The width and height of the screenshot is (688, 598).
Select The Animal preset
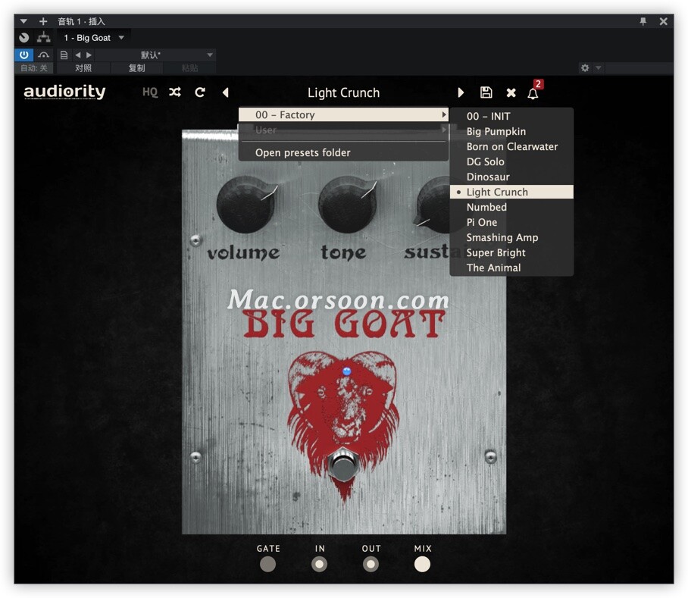pyautogui.click(x=511, y=268)
